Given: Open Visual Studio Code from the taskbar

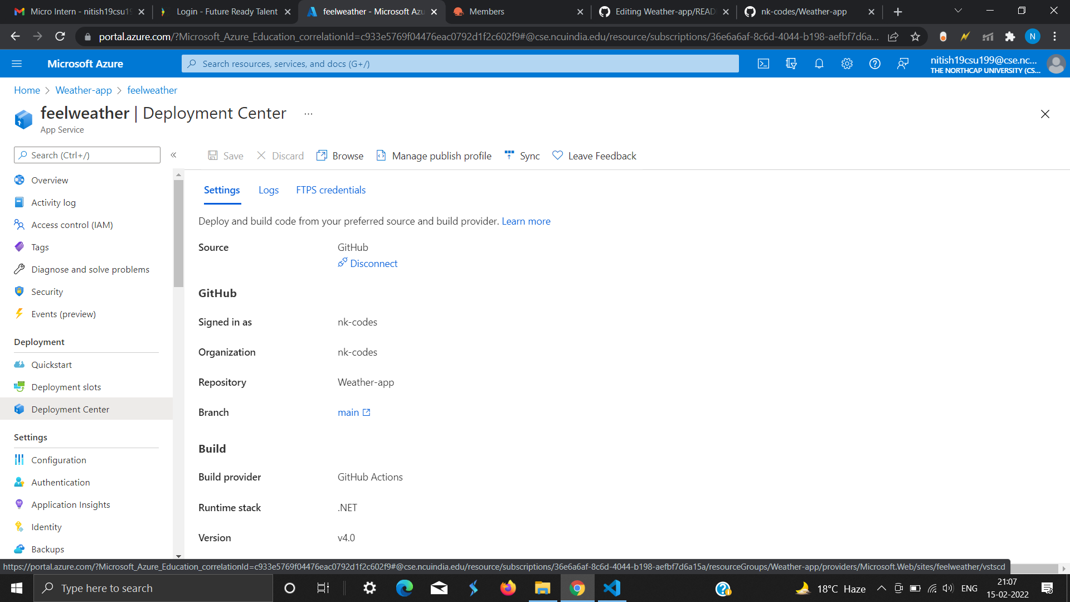Looking at the screenshot, I should pos(611,589).
